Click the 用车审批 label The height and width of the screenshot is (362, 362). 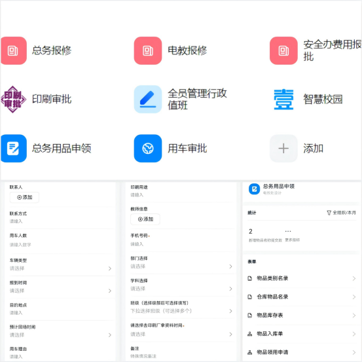187,148
